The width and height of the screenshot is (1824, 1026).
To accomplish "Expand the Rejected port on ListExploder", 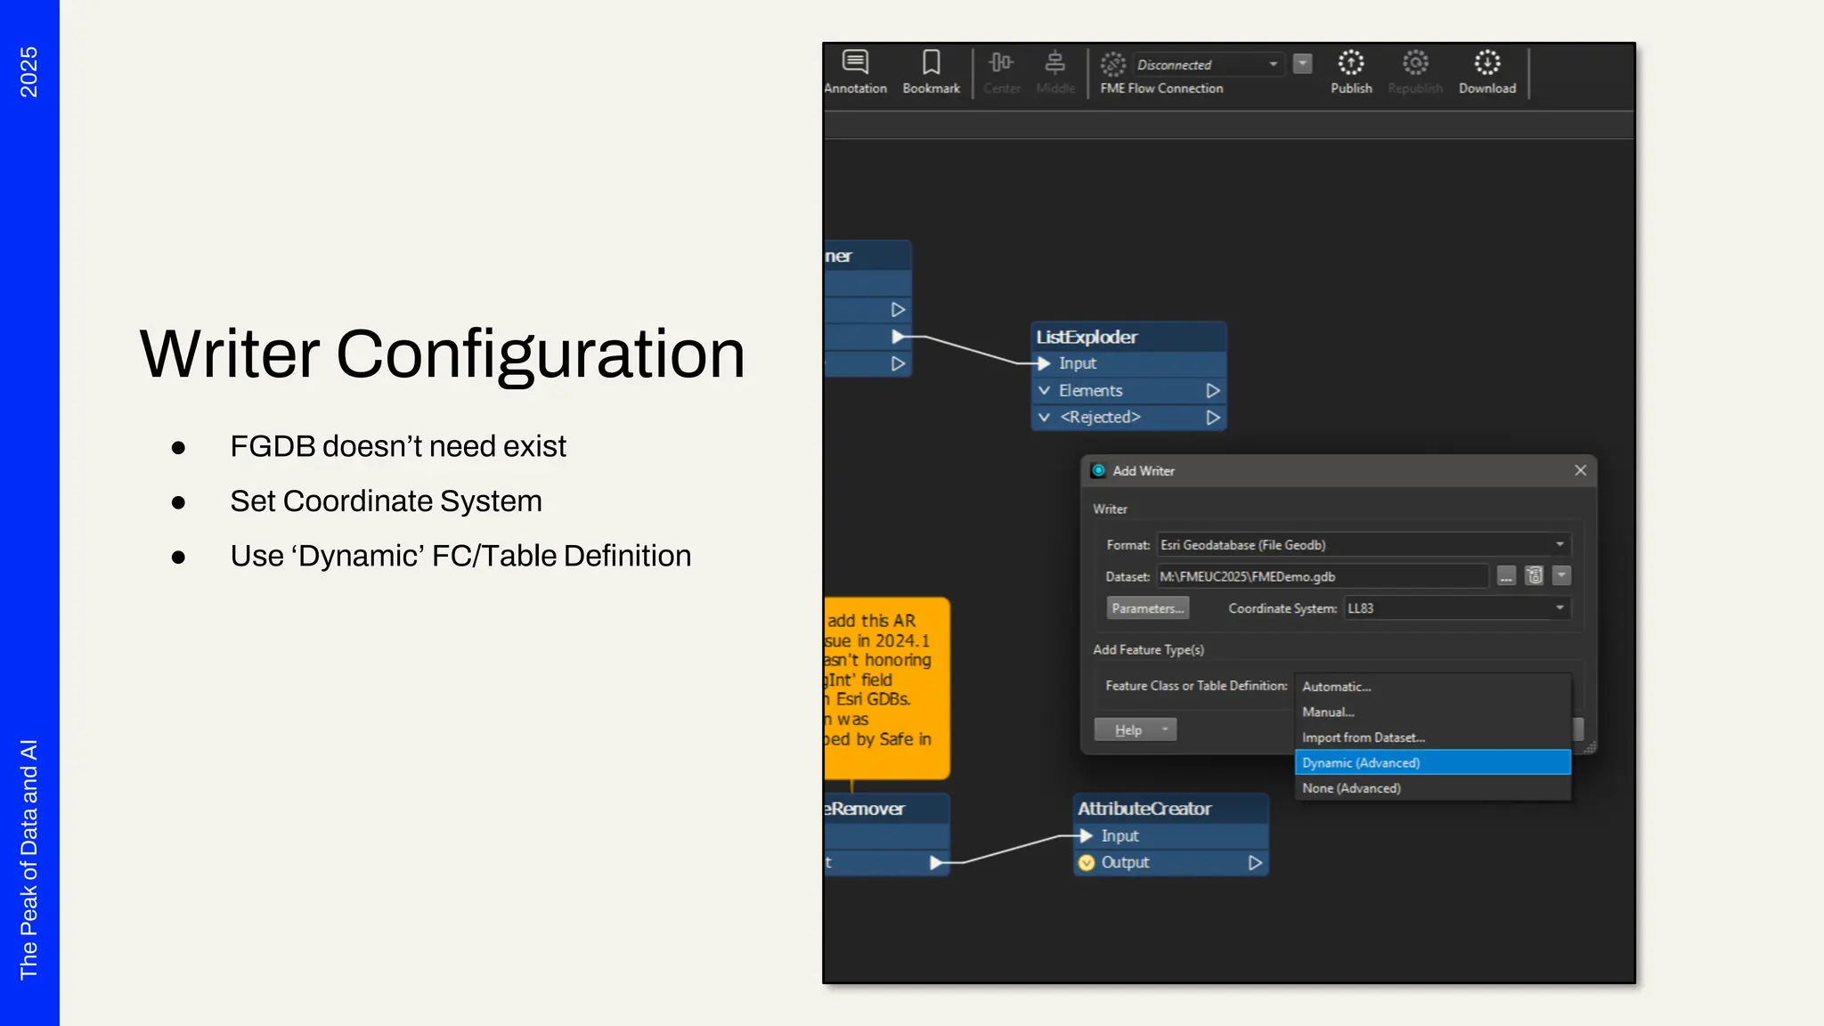I will click(x=1045, y=418).
